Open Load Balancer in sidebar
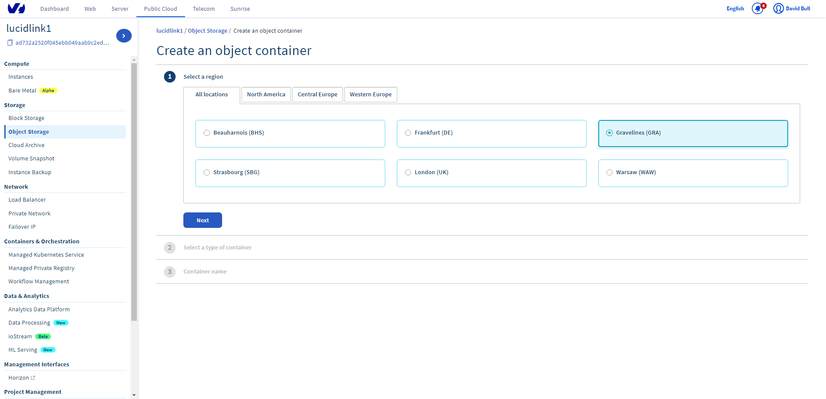 pyautogui.click(x=27, y=200)
